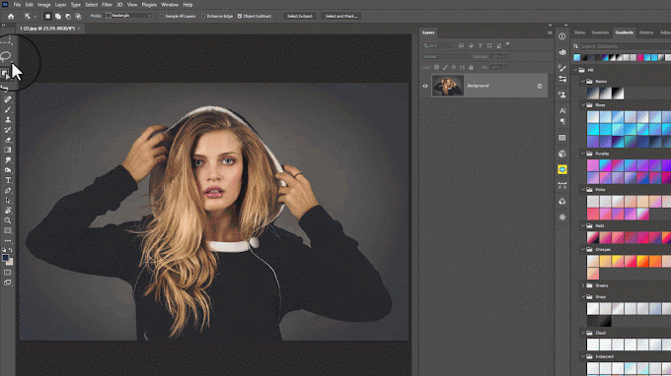Select the Pen tool
671x376 pixels.
tap(8, 190)
